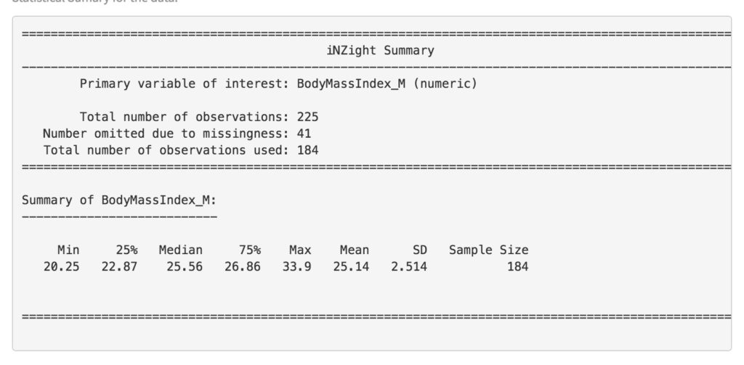Click the Max column header
Viewport: 744px width, 365px height.
tap(300, 250)
